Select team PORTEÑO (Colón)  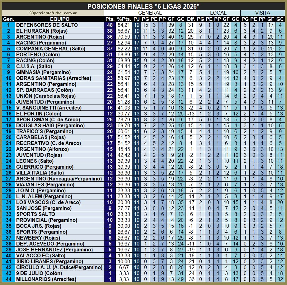(38, 54)
